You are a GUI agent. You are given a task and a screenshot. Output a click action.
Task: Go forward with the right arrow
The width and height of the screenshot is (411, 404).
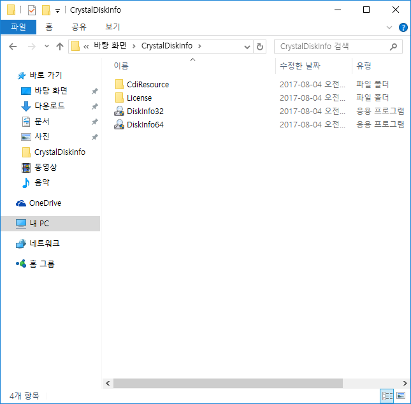32,47
